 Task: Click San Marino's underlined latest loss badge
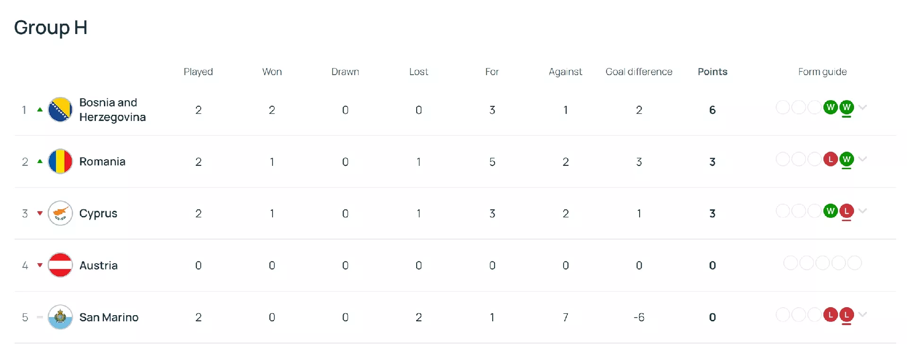tap(847, 315)
